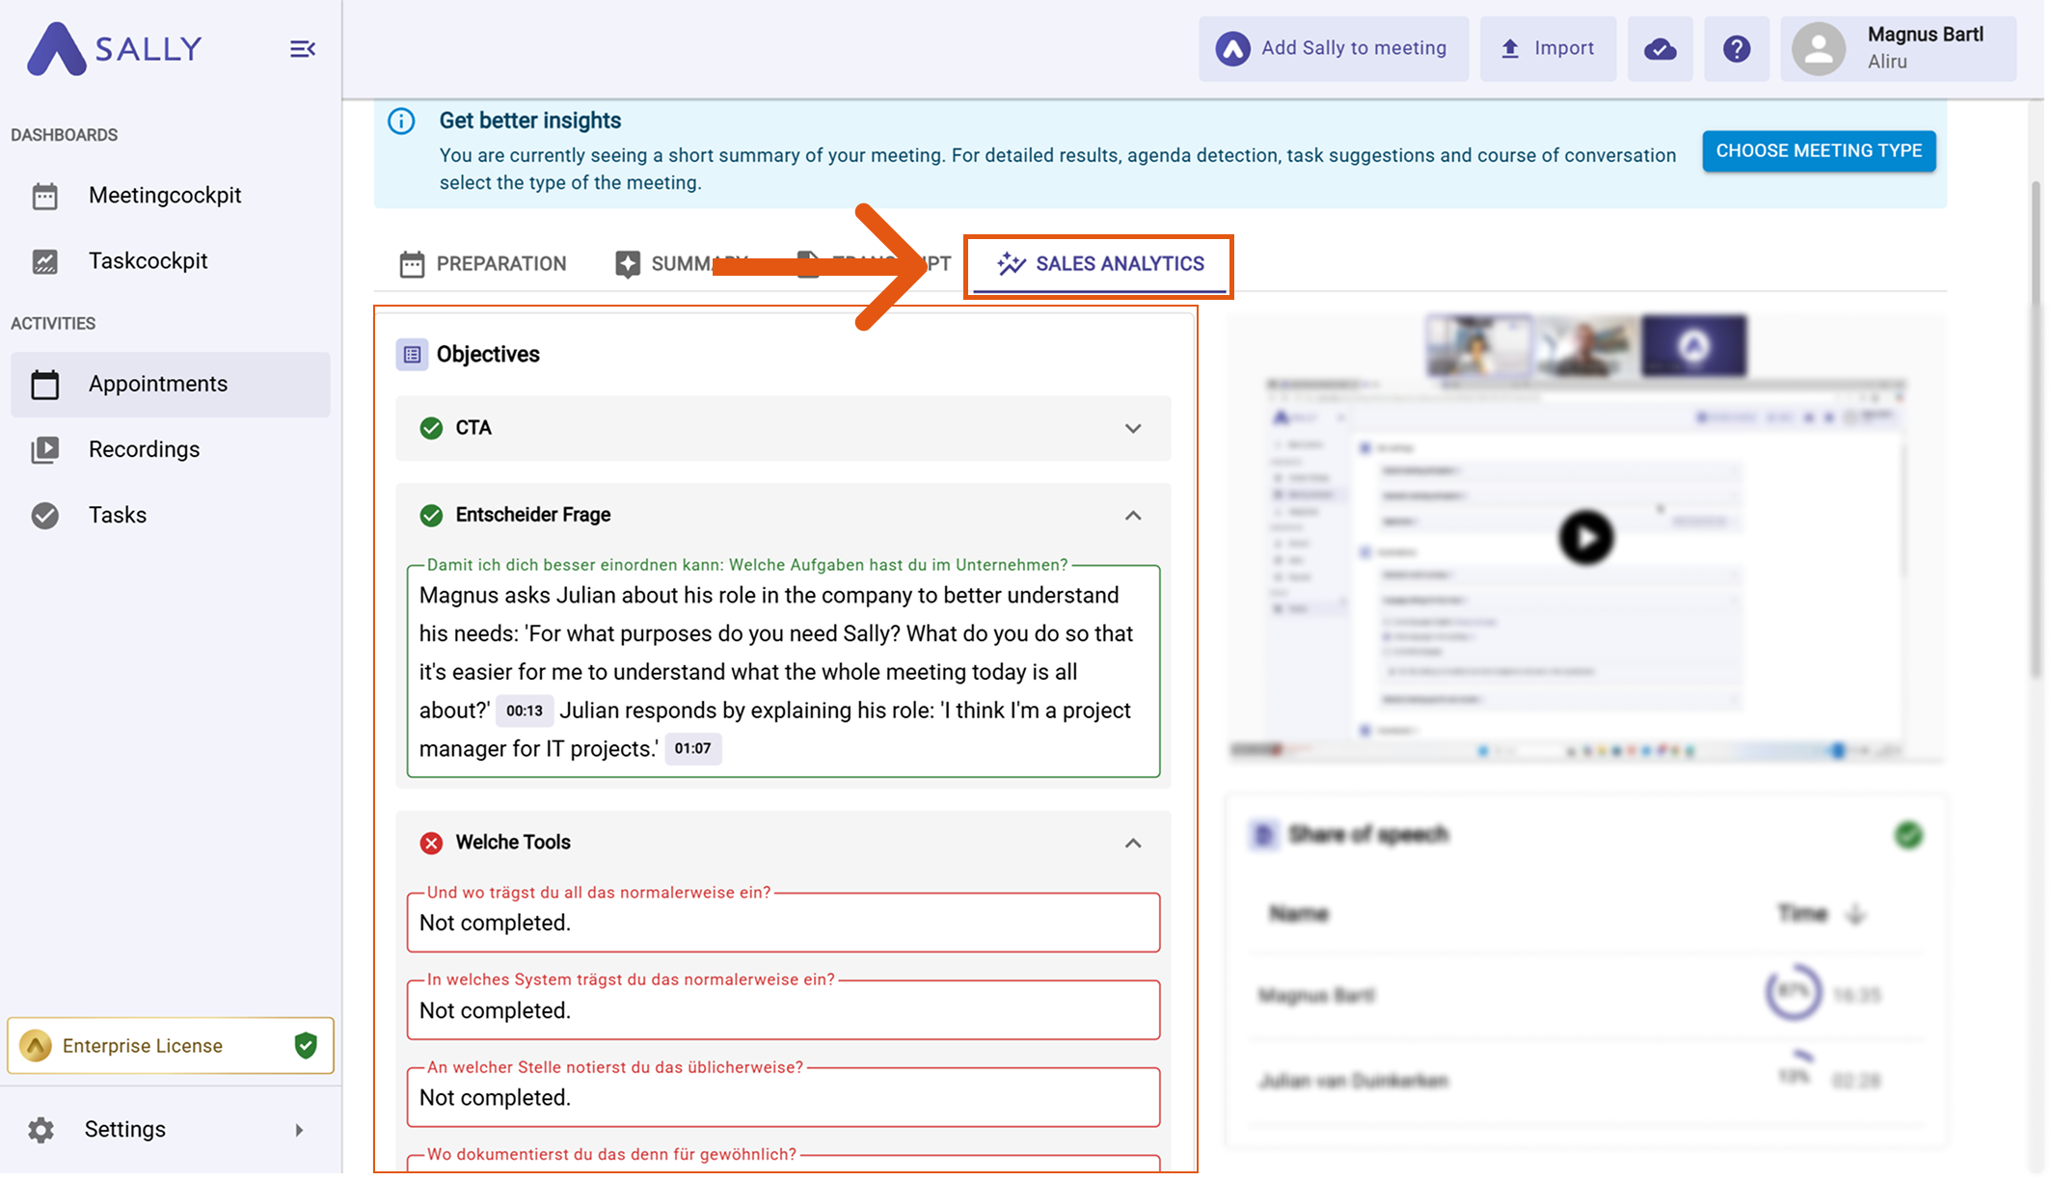
Task: Click Entscheider Frage green check icon
Action: [x=431, y=515]
